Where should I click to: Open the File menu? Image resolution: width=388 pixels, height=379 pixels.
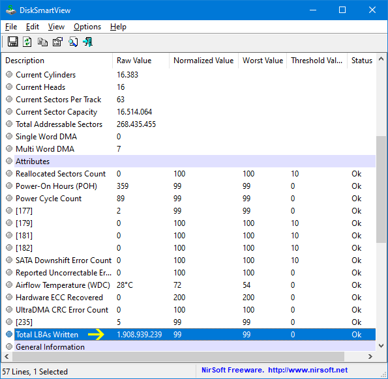coord(11,27)
